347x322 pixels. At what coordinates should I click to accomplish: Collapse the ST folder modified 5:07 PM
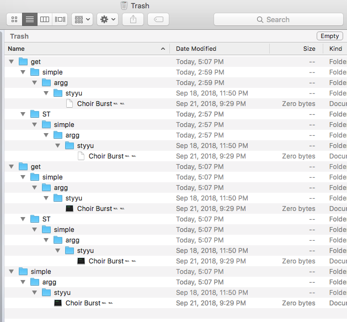click(x=23, y=219)
